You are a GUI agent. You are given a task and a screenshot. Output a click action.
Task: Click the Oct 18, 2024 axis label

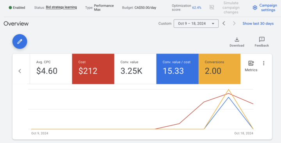[x=244, y=133]
